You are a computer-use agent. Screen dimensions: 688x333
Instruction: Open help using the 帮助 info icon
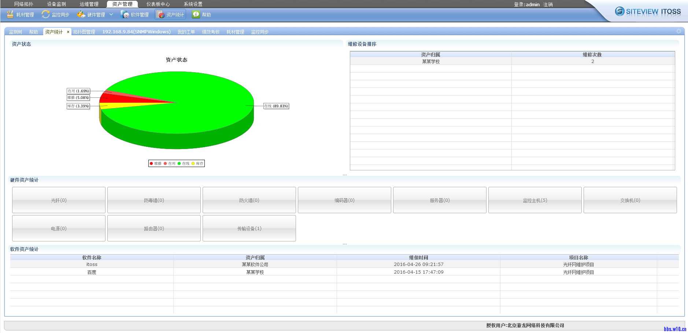click(196, 14)
